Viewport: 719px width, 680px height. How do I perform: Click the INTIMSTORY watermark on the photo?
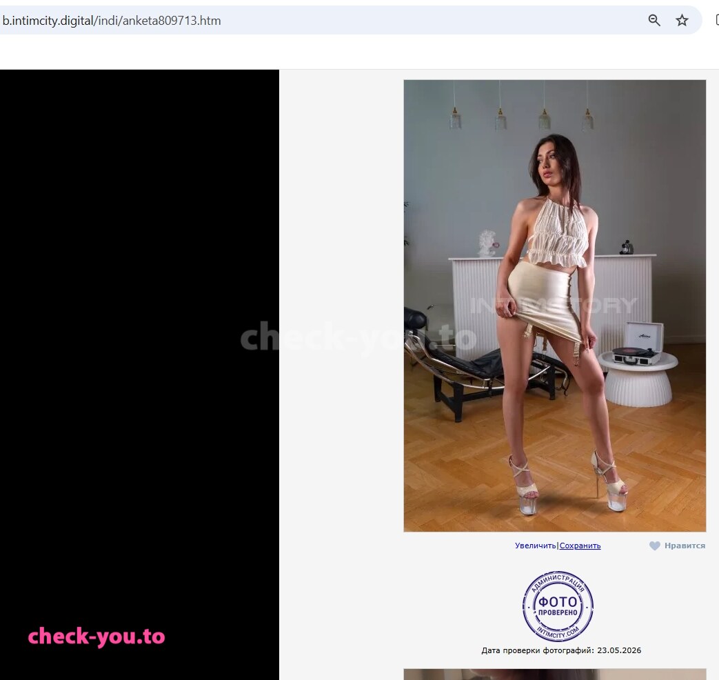(x=554, y=305)
